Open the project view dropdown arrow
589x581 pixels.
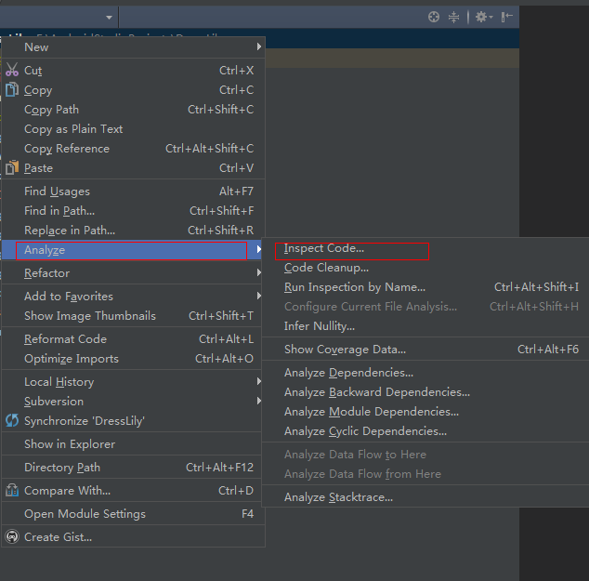click(109, 18)
